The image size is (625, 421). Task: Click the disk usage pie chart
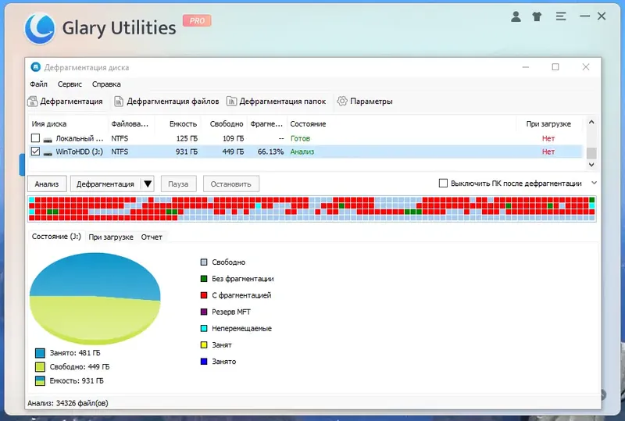pyautogui.click(x=95, y=298)
